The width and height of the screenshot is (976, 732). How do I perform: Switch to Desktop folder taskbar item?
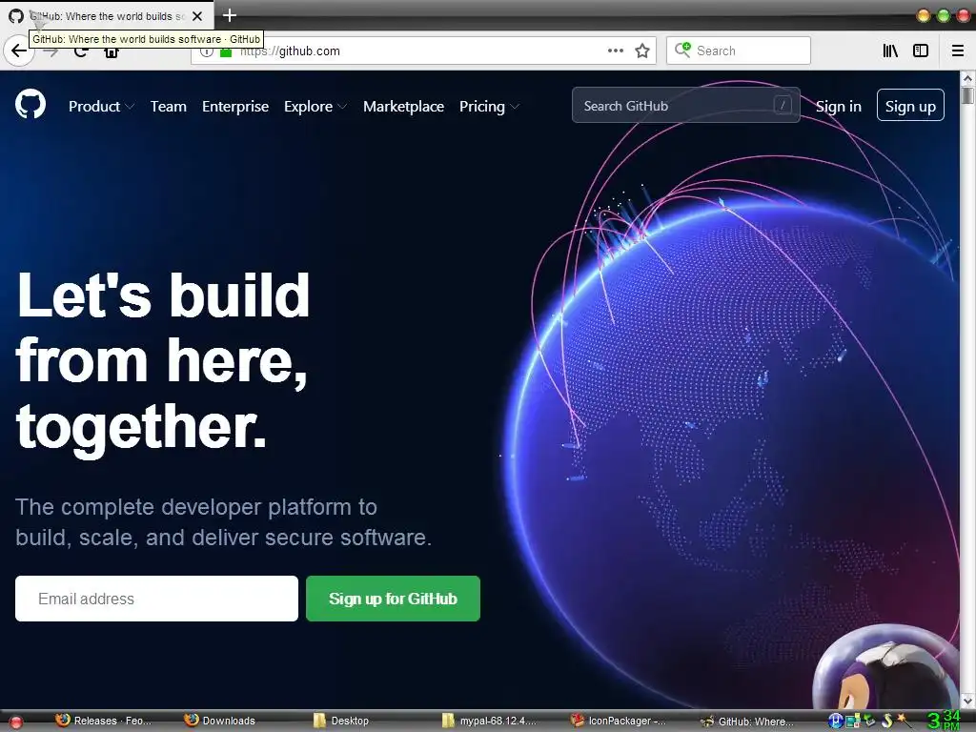[x=341, y=721]
